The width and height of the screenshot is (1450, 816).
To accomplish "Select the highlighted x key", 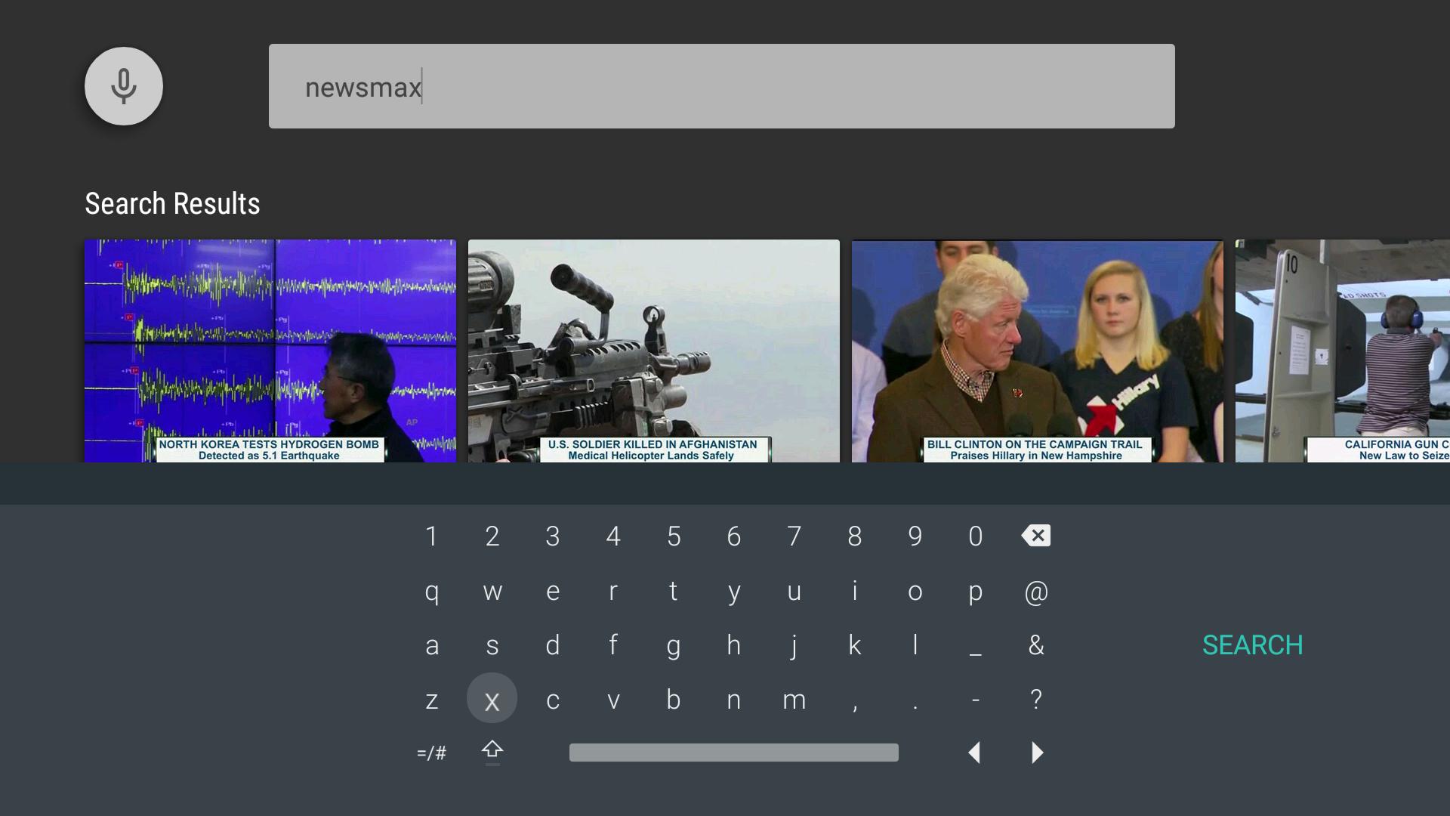I will (x=492, y=699).
